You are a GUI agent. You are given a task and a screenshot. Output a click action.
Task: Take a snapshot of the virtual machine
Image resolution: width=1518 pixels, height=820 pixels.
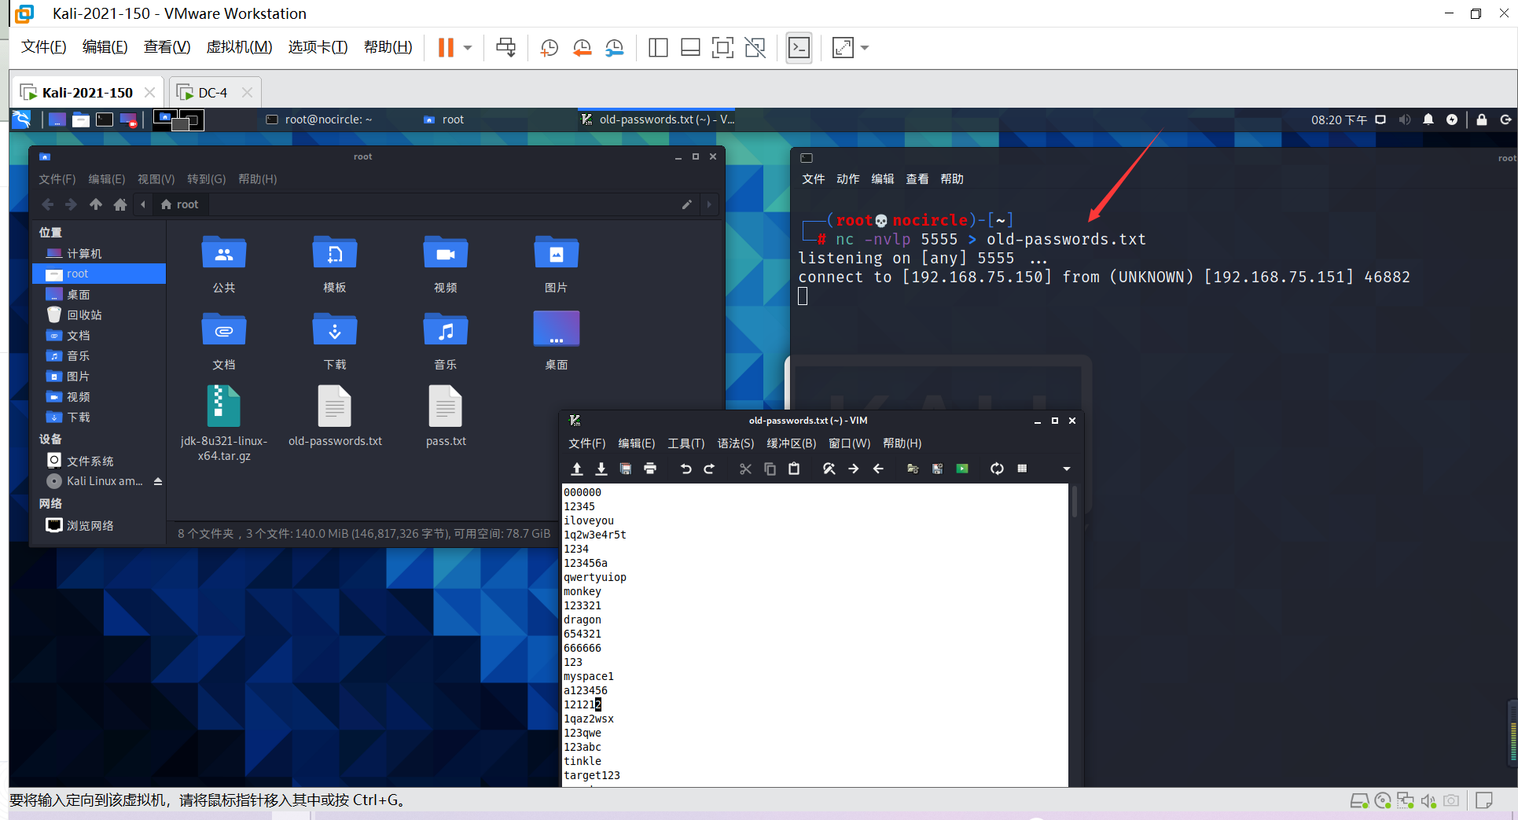point(549,48)
